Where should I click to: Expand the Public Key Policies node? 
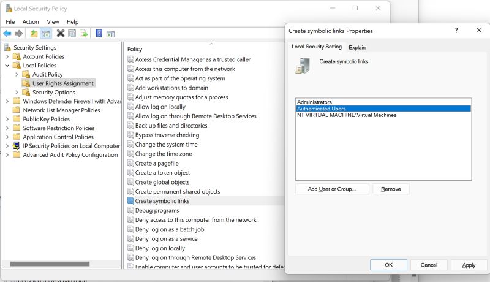(7, 119)
